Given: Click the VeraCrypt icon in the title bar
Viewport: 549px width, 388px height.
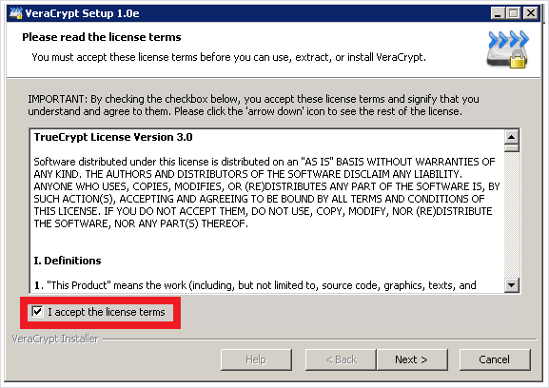Looking at the screenshot, I should 16,13.
